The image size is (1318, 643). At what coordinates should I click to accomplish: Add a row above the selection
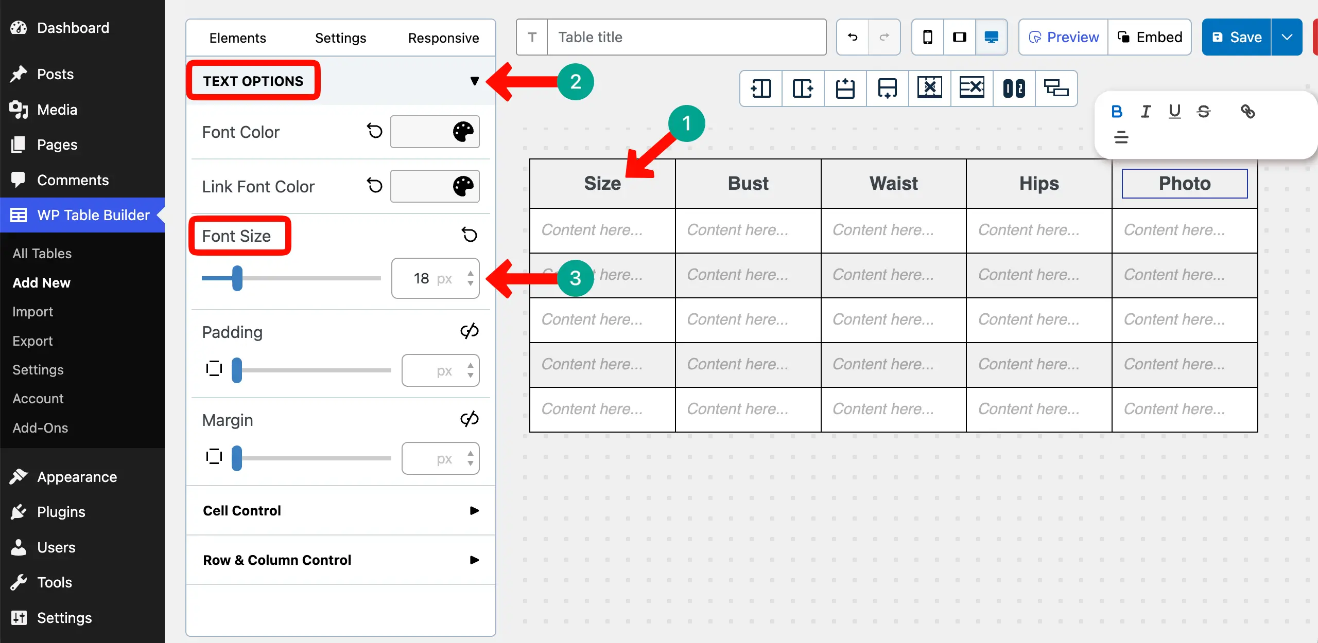[x=845, y=88]
